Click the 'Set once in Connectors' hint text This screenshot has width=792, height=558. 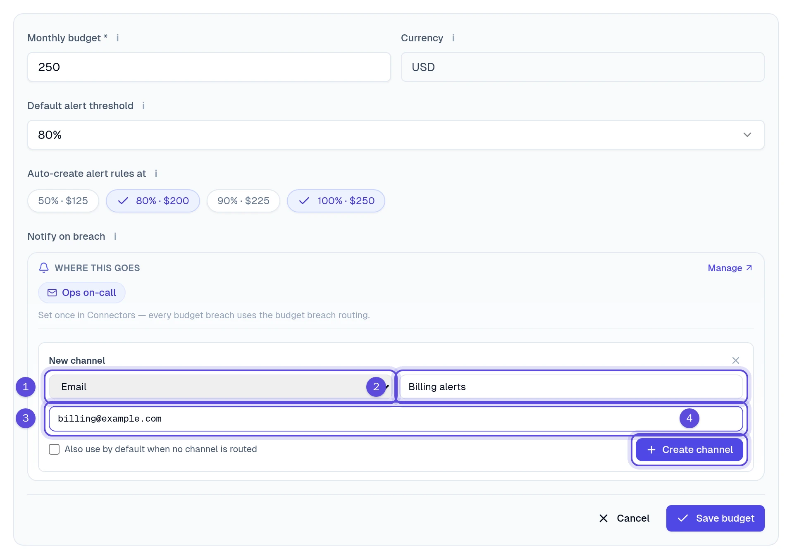tap(204, 315)
